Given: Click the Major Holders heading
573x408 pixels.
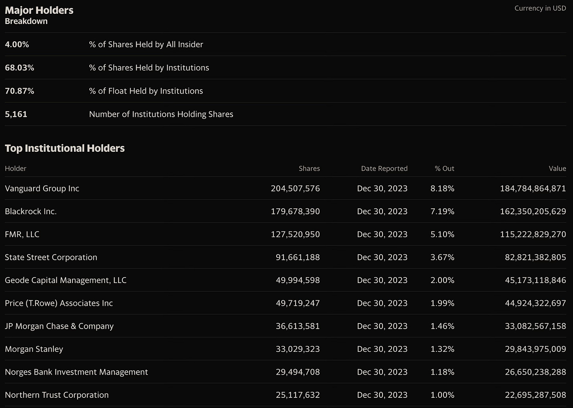Looking at the screenshot, I should click(39, 10).
